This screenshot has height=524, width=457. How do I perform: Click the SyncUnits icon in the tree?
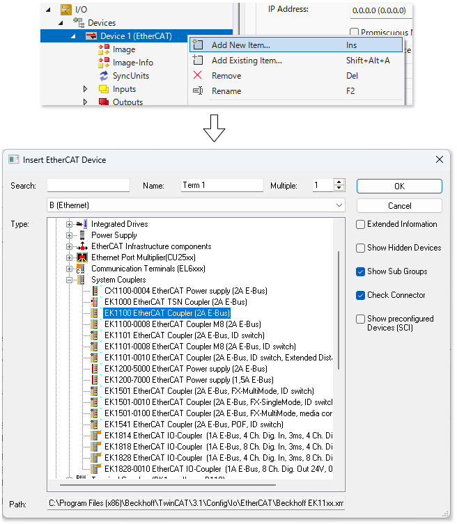(104, 76)
